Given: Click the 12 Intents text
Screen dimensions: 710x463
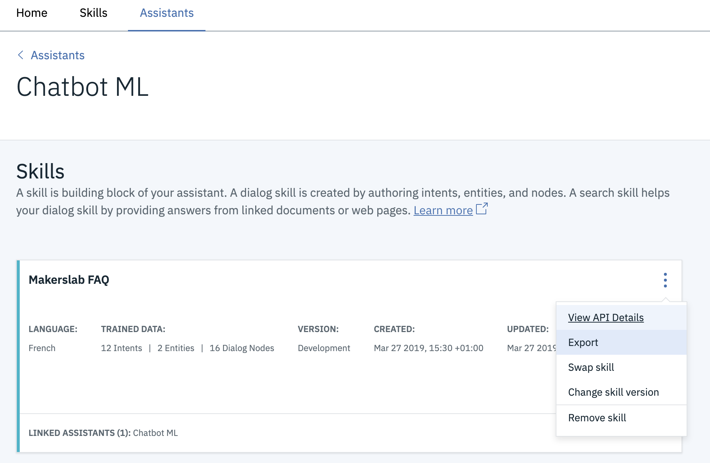Looking at the screenshot, I should pyautogui.click(x=121, y=348).
